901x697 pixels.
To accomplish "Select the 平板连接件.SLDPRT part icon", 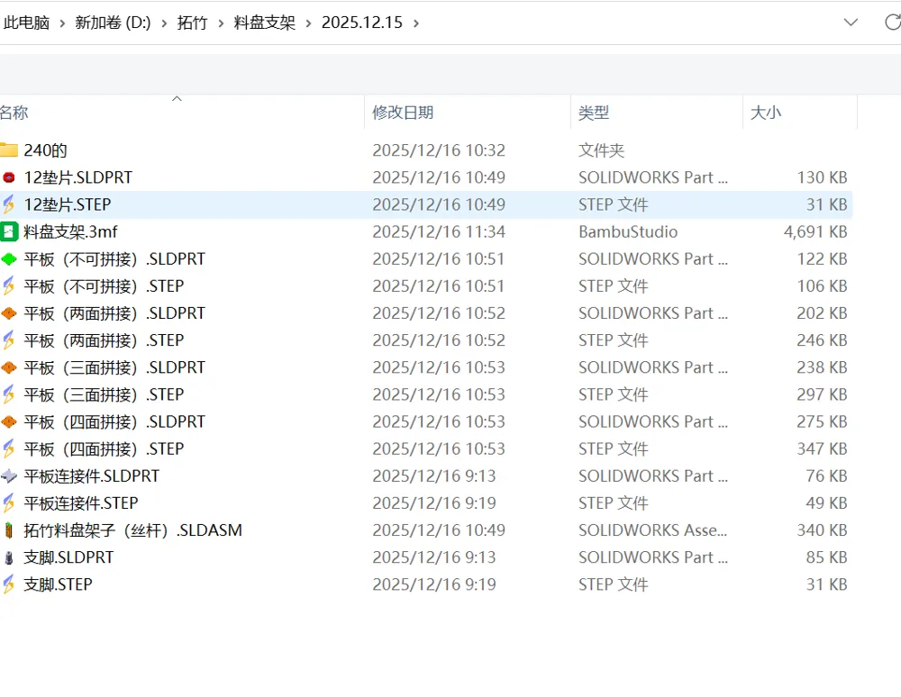I will (x=9, y=476).
